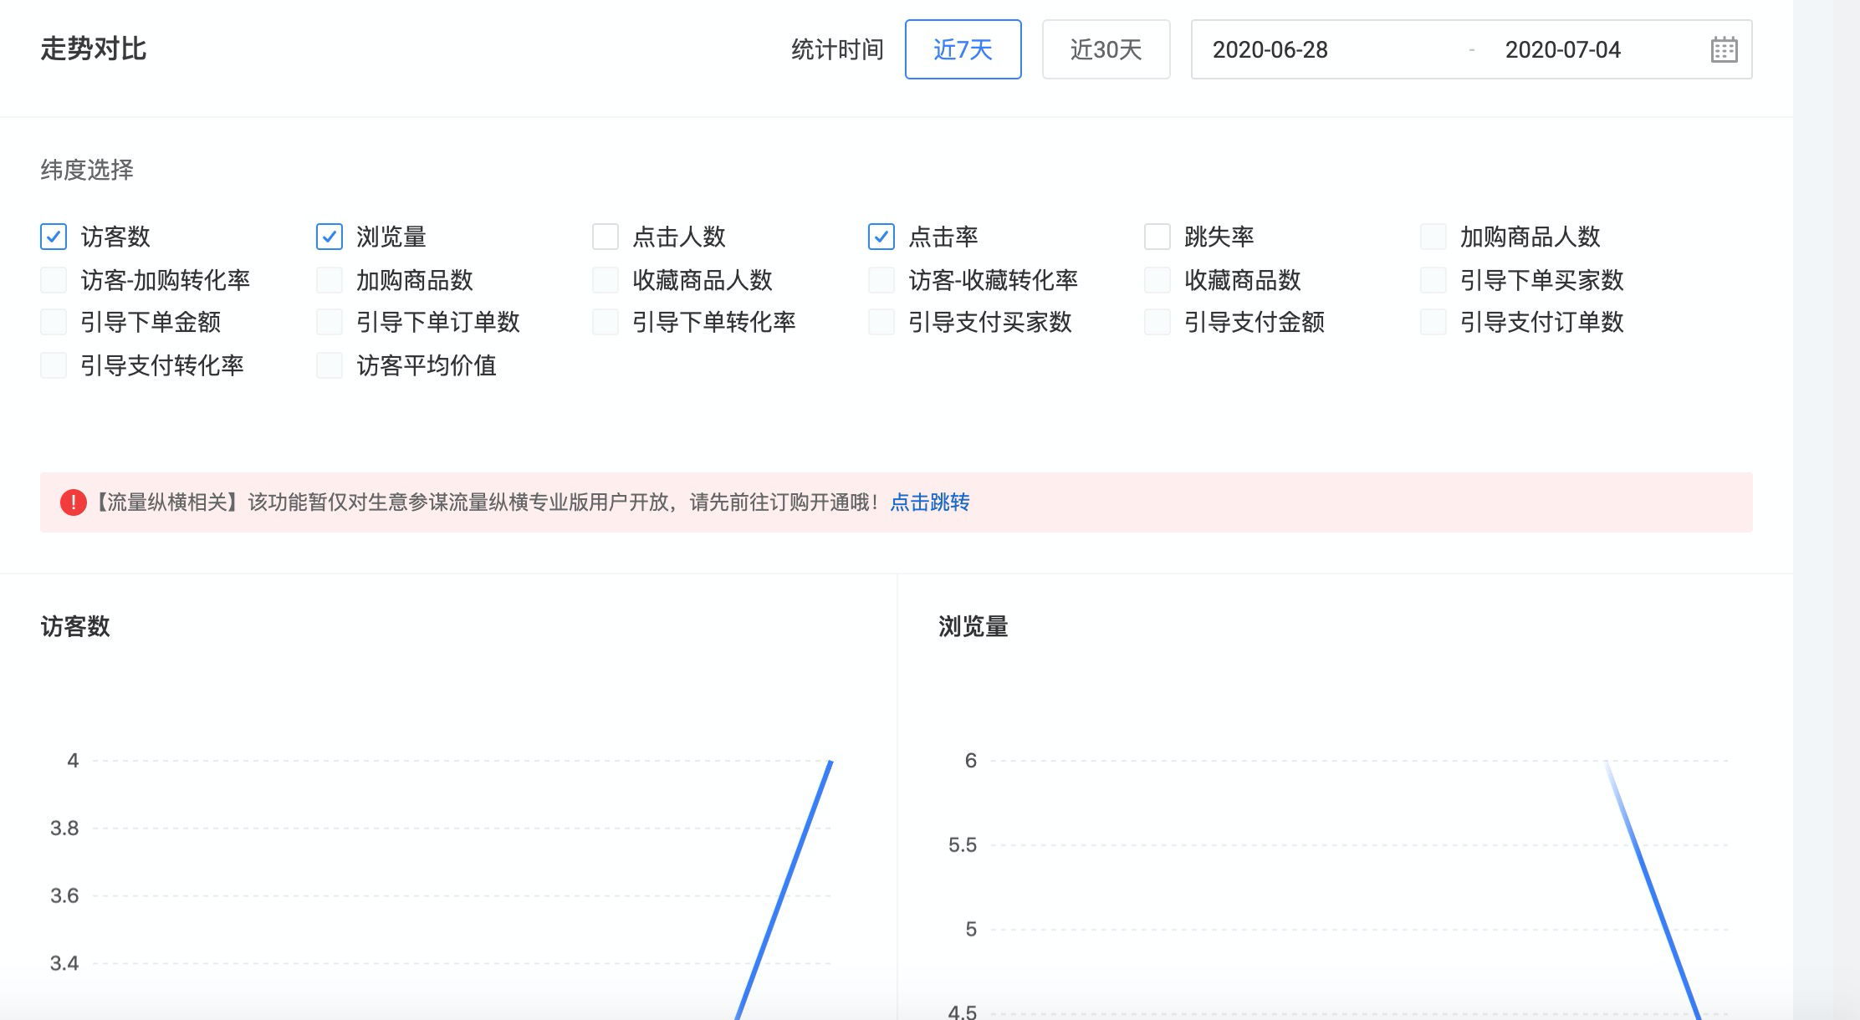Check the 收藏商品人数 option
The width and height of the screenshot is (1860, 1020).
click(x=606, y=280)
